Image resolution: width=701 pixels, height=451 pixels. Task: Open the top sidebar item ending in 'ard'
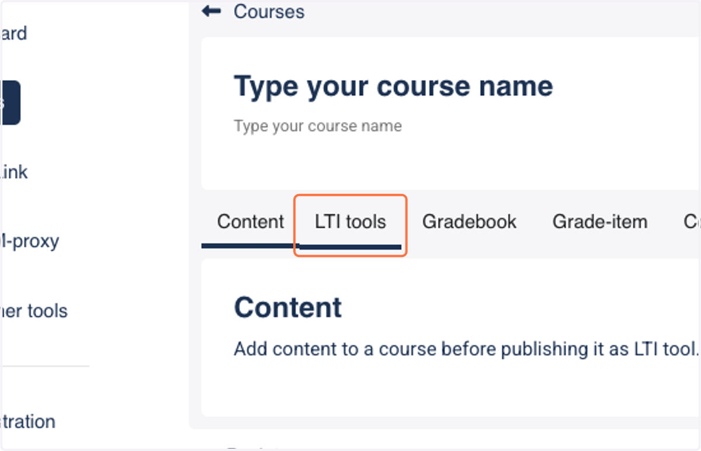tap(13, 33)
